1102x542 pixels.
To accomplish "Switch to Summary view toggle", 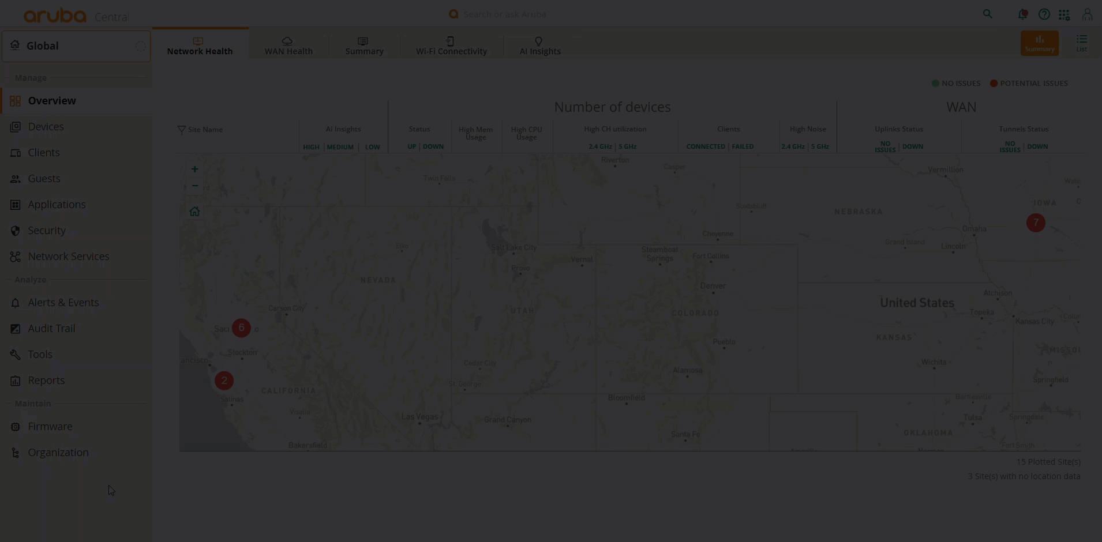I will pos(1039,43).
